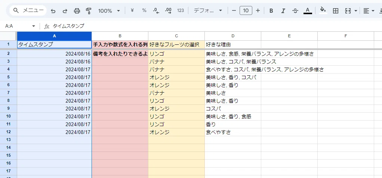Select column C header
382x178 pixels.
pos(176,36)
